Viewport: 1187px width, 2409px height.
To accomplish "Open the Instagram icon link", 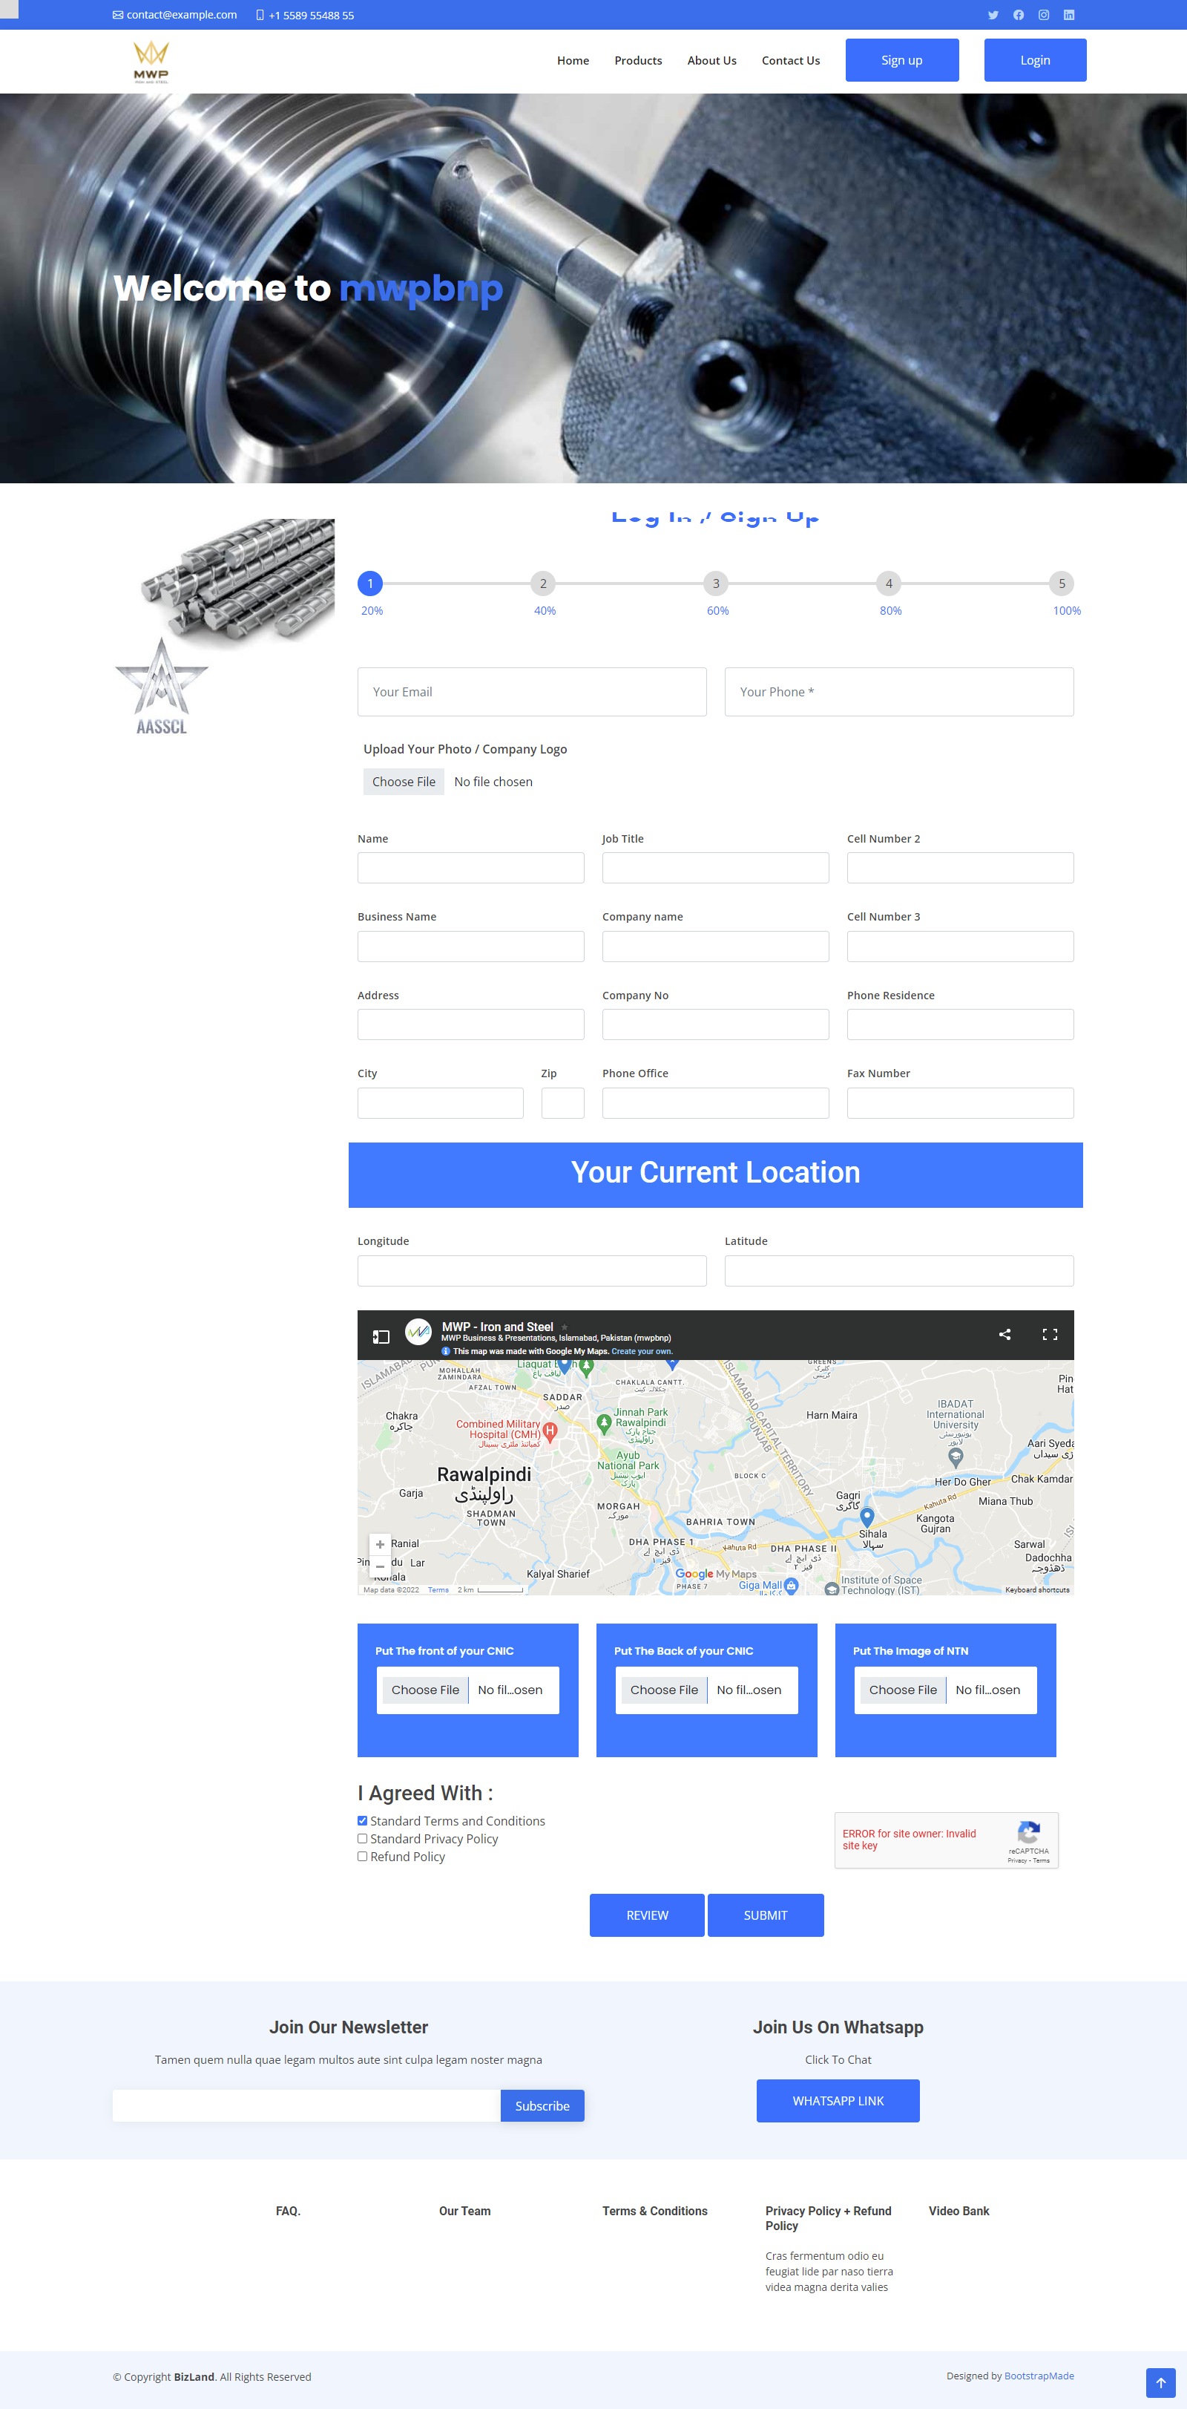I will [x=1043, y=15].
